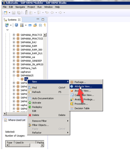
Task: Click the SAPHANA25 package icon
Action: (18, 75)
